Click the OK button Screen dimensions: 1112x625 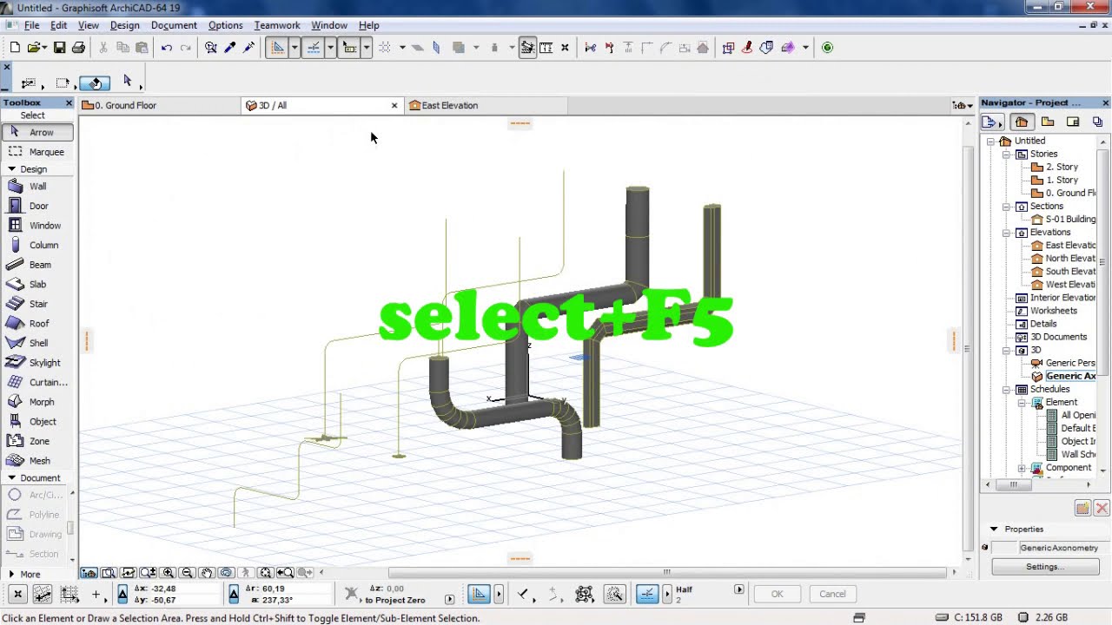(x=777, y=594)
